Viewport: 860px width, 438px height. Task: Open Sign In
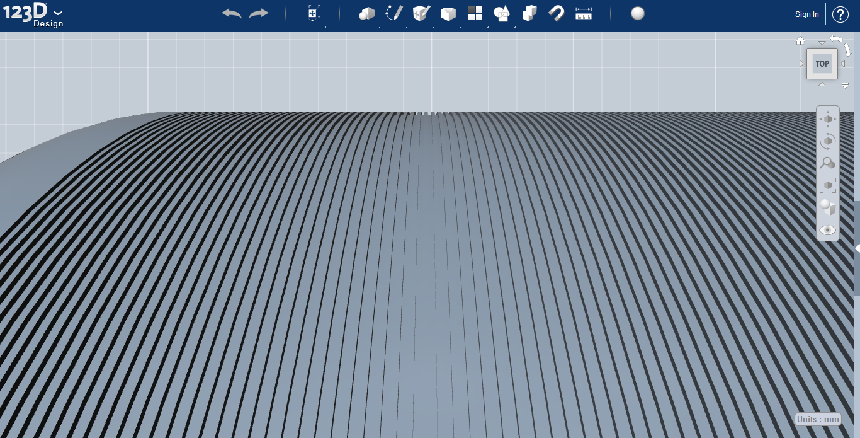pos(806,14)
